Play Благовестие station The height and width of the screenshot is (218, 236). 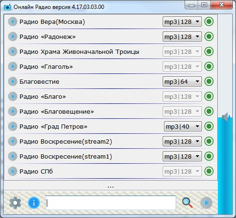point(13,81)
